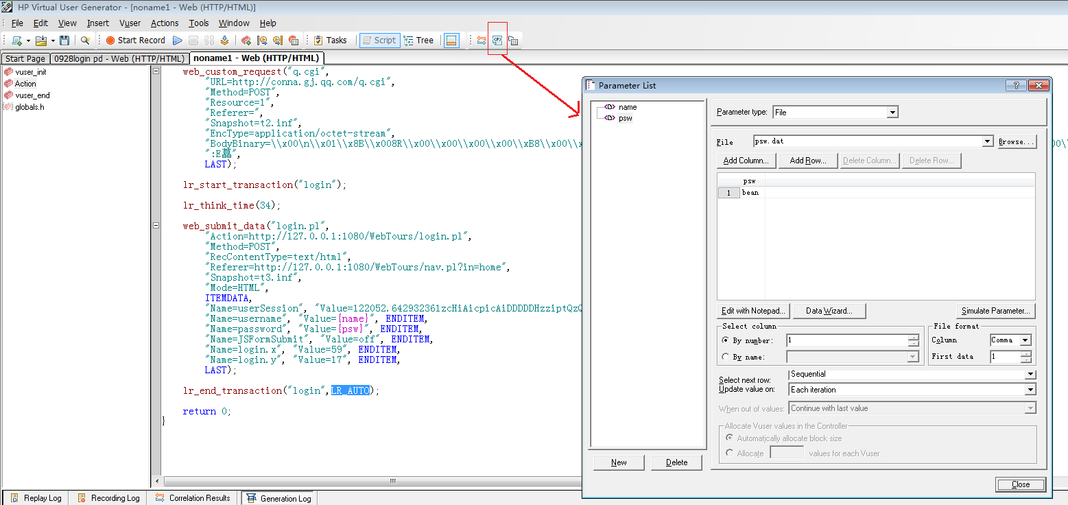Click Simulate Parameter button

pos(996,311)
